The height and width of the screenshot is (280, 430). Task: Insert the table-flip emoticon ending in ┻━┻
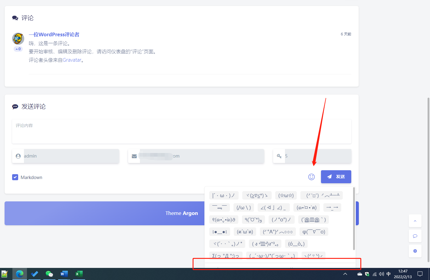(x=322, y=195)
